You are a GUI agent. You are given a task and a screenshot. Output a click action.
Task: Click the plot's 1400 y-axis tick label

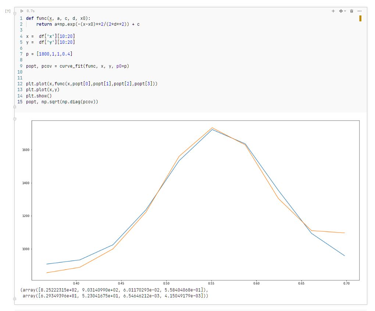(26, 183)
